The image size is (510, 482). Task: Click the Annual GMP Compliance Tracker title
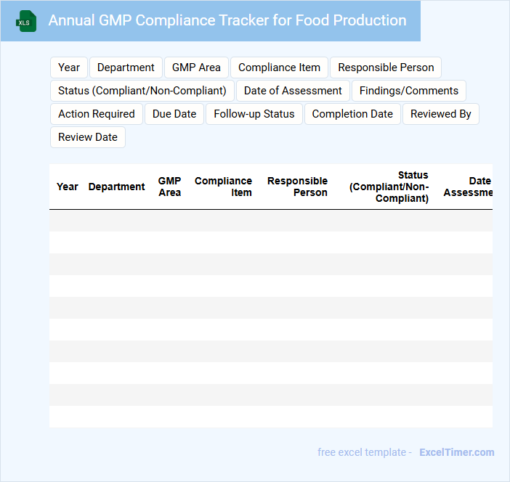227,20
